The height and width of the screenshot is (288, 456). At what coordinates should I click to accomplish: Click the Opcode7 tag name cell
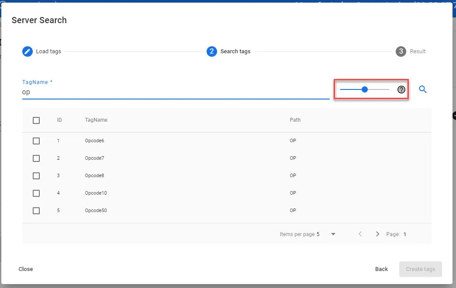94,158
